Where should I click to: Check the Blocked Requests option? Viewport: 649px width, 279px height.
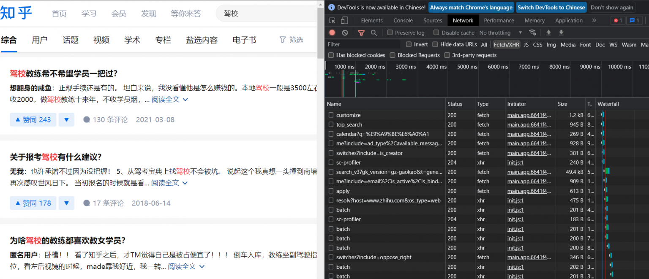[x=393, y=55]
